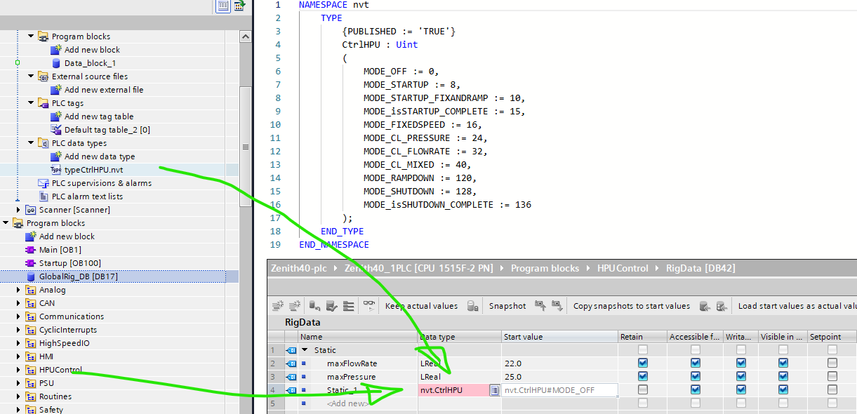Viewport: 857px width, 414px height.
Task: Open typeCtrlHPU.nvt in the project tree
Action: tap(93, 170)
